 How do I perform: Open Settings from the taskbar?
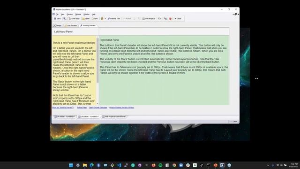(x=78, y=165)
